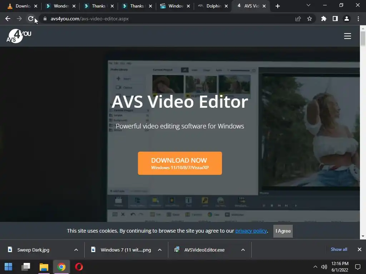Image resolution: width=366 pixels, height=274 pixels.
Task: Open AVSVideoEditor.exe download
Action: coord(204,250)
